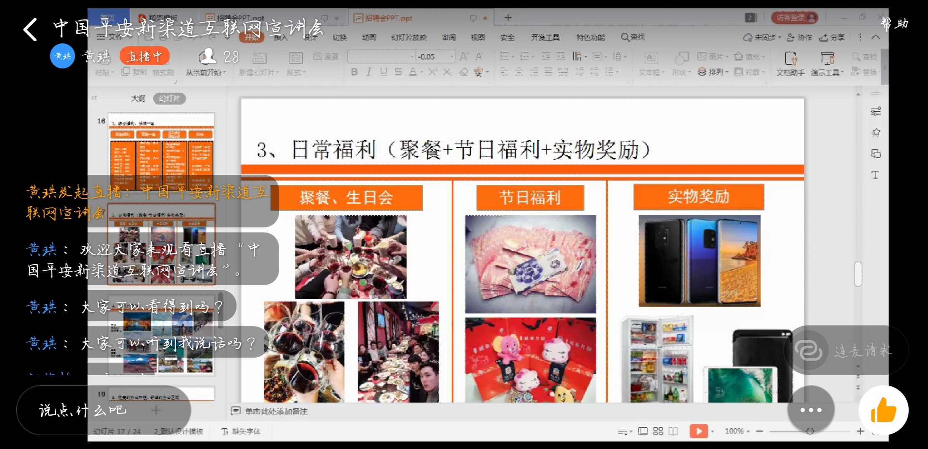The image size is (928, 449).
Task: Tap the thumbs-up like button
Action: (x=883, y=410)
